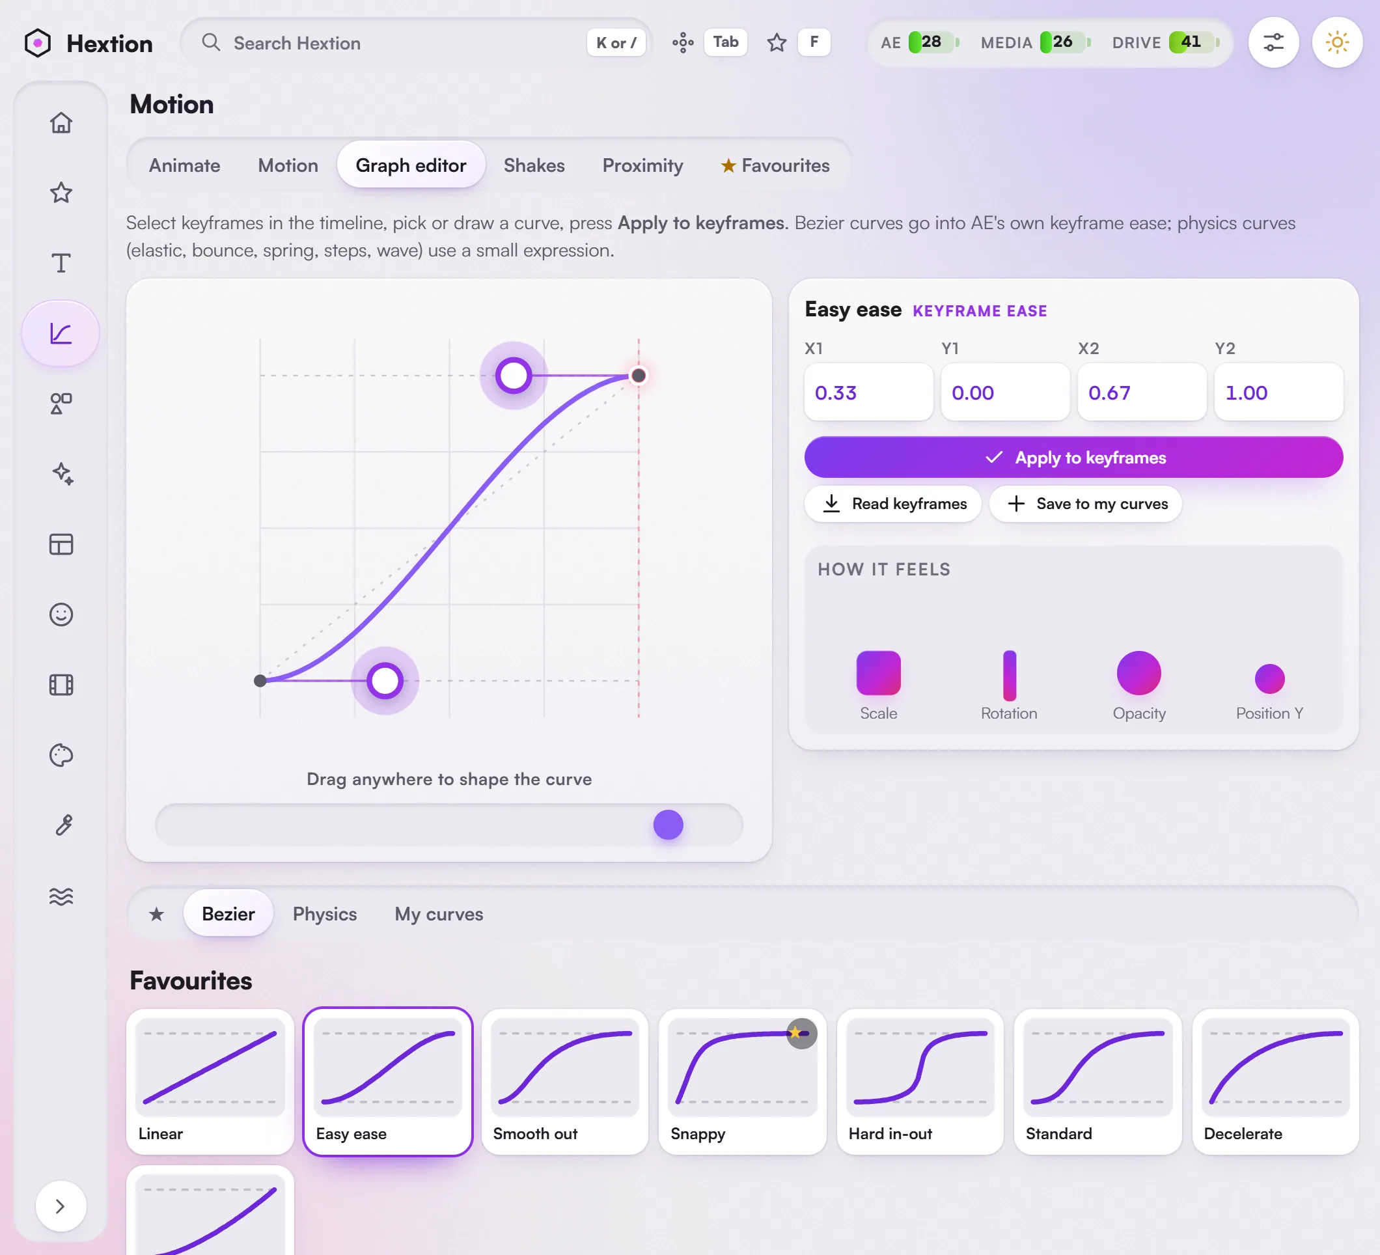Image resolution: width=1380 pixels, height=1255 pixels.
Task: Open the Shapes sidebar icon
Action: 61,404
